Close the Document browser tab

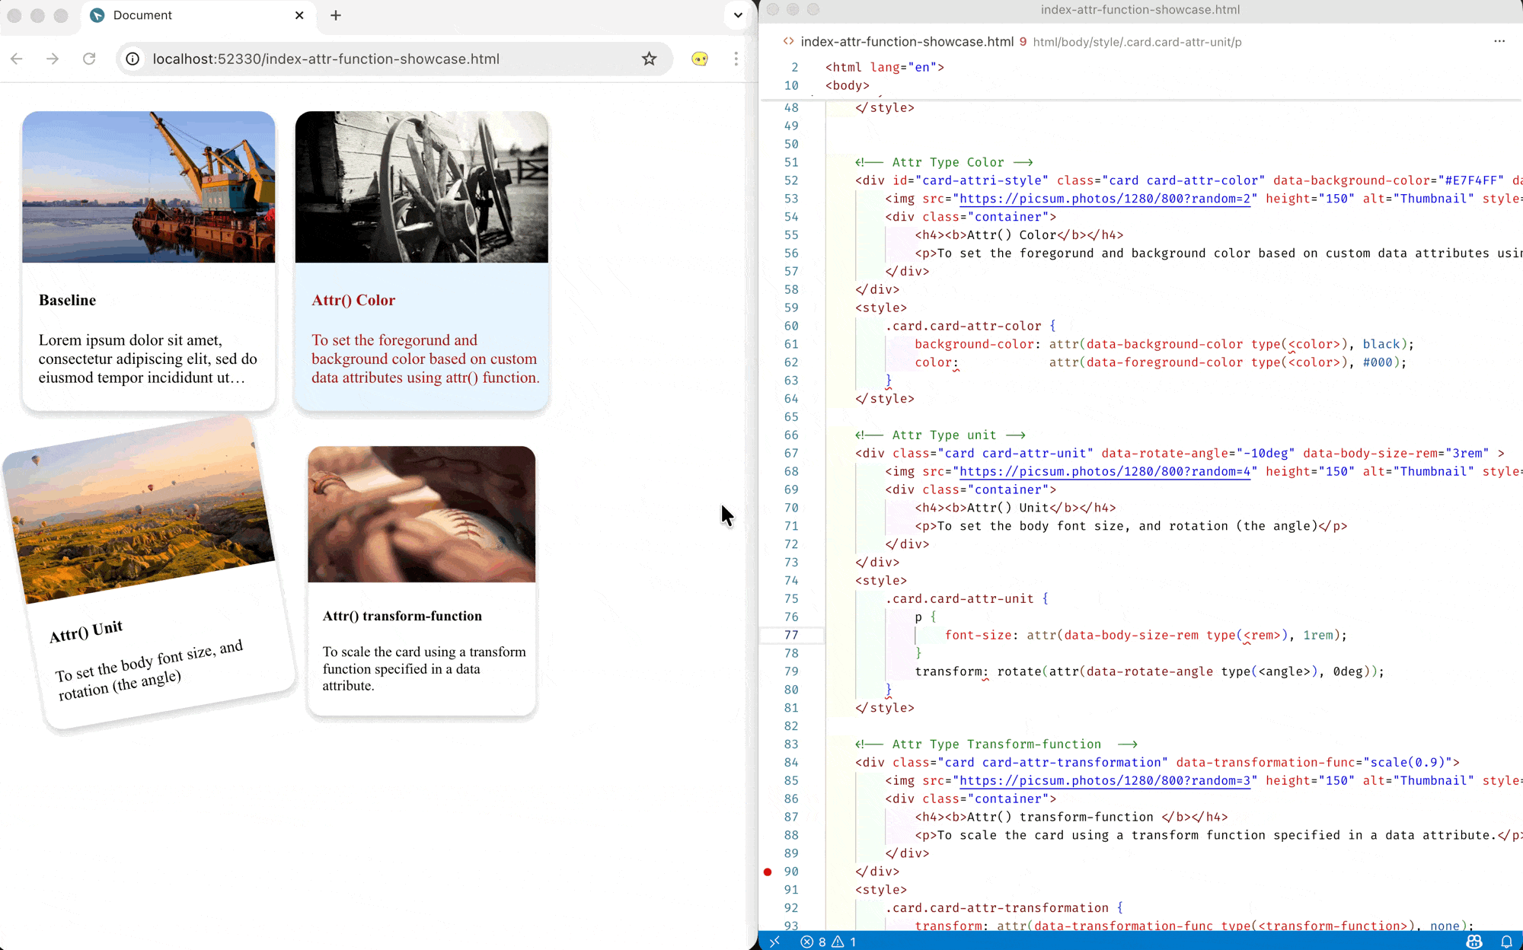pos(299,15)
